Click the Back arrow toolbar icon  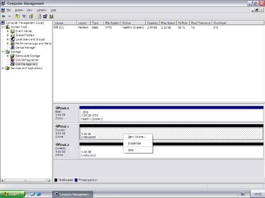click(3, 16)
